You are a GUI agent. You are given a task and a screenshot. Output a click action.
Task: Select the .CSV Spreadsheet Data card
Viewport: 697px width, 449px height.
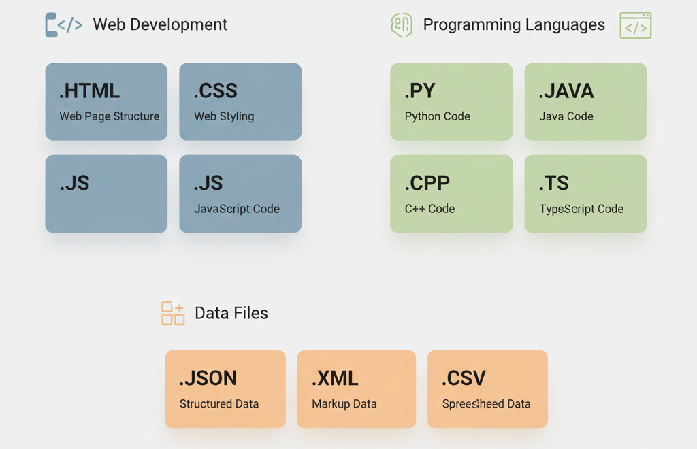point(487,388)
